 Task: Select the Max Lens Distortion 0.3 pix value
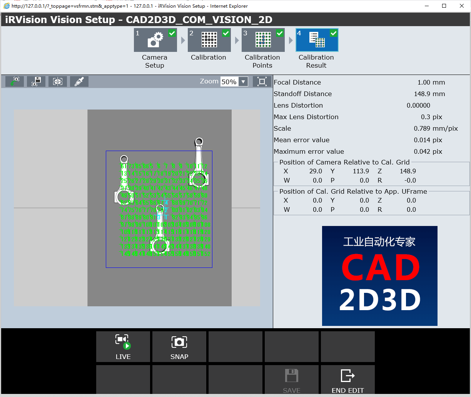coord(431,117)
